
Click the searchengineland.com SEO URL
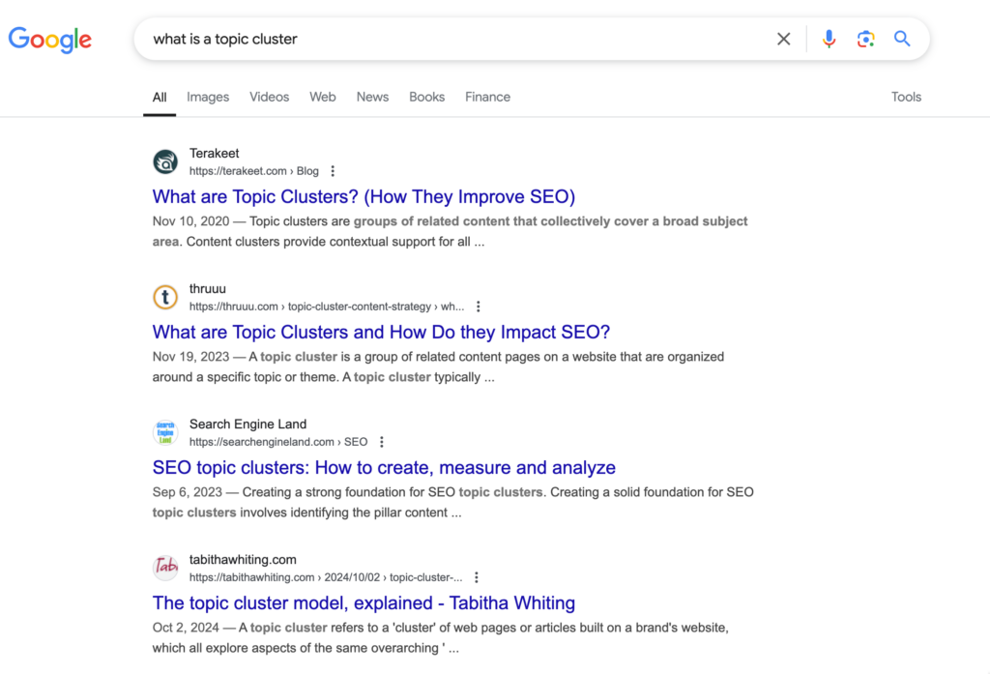278,442
